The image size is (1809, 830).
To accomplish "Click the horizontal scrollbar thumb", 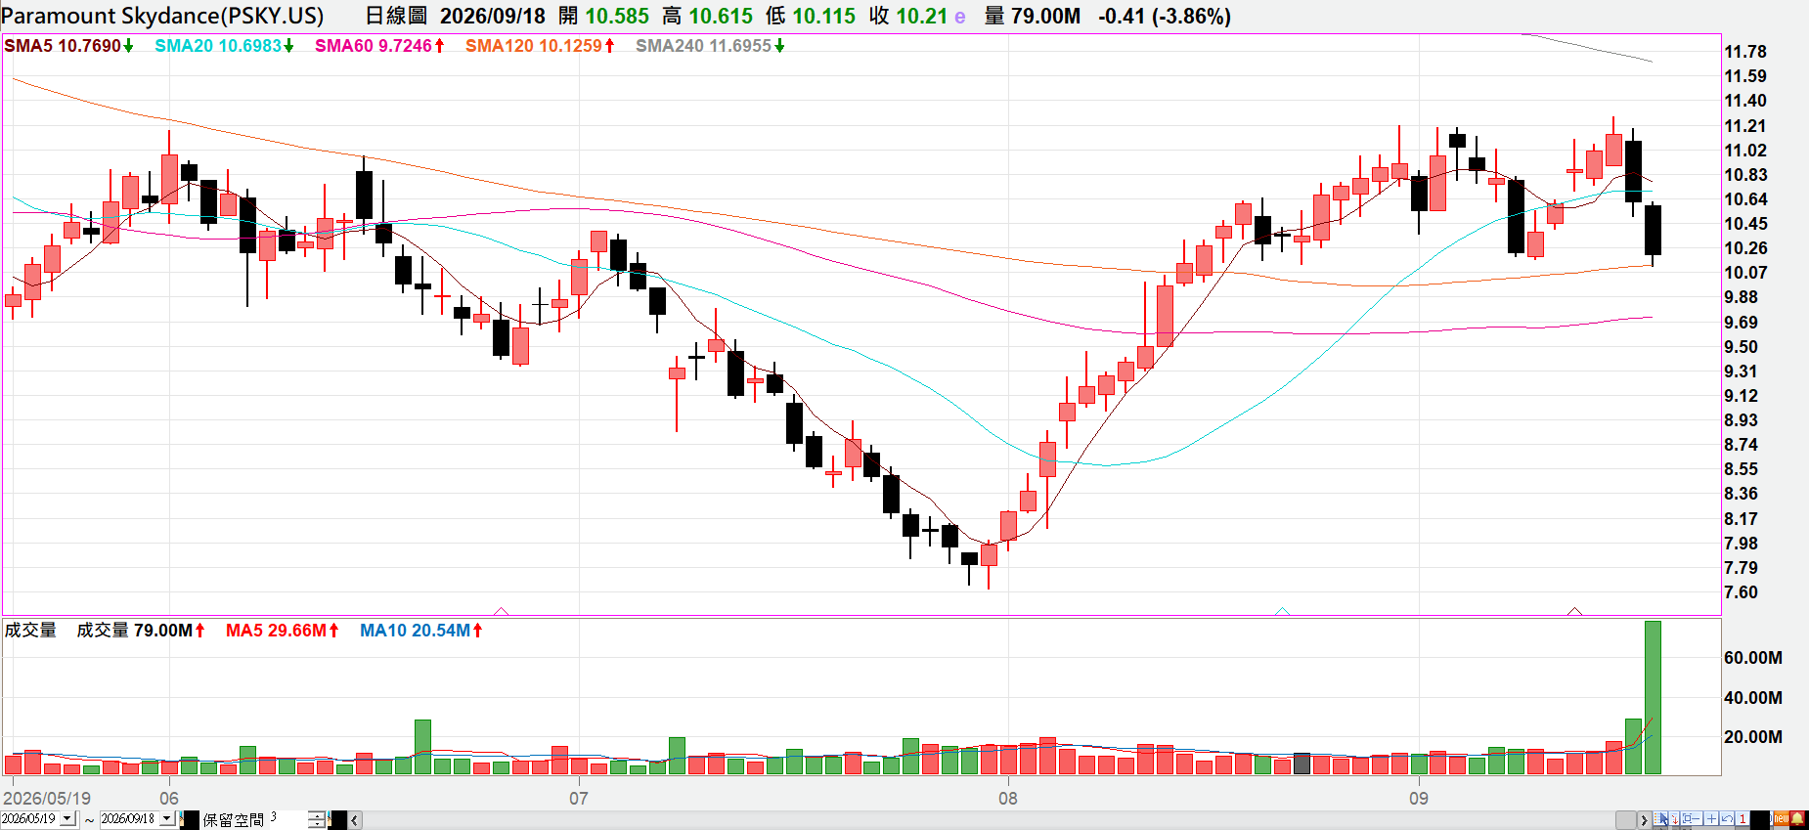I will tap(1626, 820).
